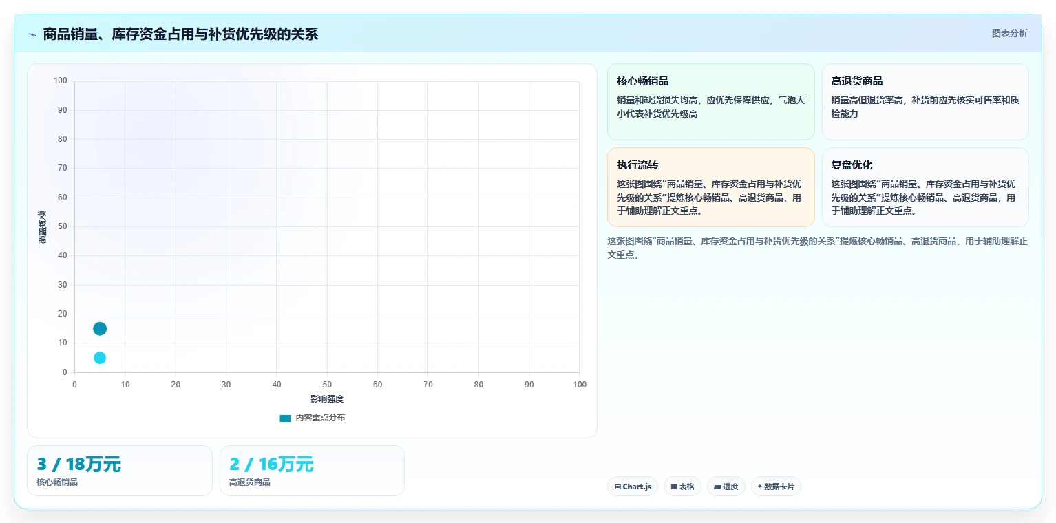The width and height of the screenshot is (1056, 523).
Task: Click the 图表分析 label in the header
Action: click(x=1009, y=34)
